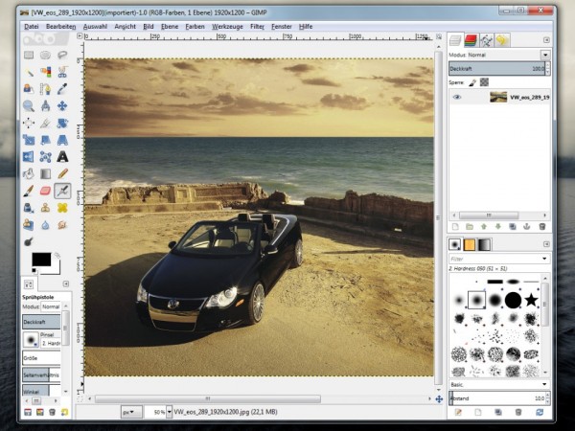Toggle lock pixels paintbrush icon
This screenshot has width=575, height=431.
coord(472,82)
